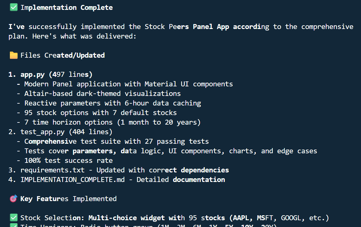The width and height of the screenshot is (361, 227).
Task: Click the test_app.py filename
Action: tap(43, 132)
